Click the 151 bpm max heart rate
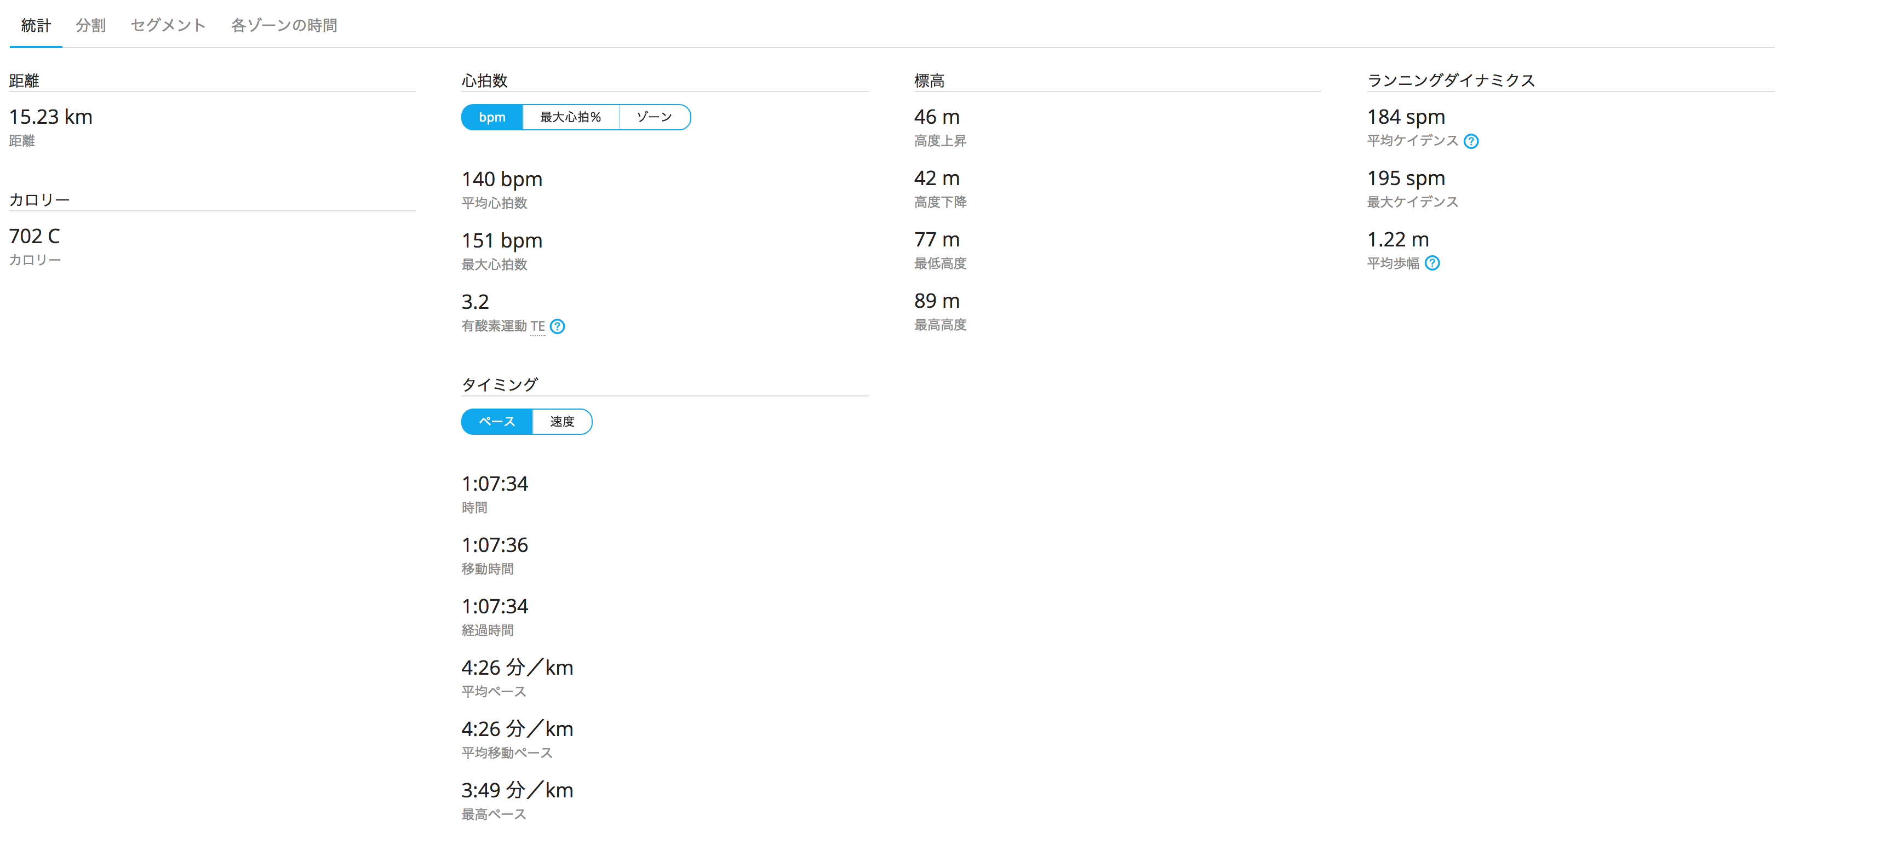Viewport: 1891px width, 862px height. point(502,240)
